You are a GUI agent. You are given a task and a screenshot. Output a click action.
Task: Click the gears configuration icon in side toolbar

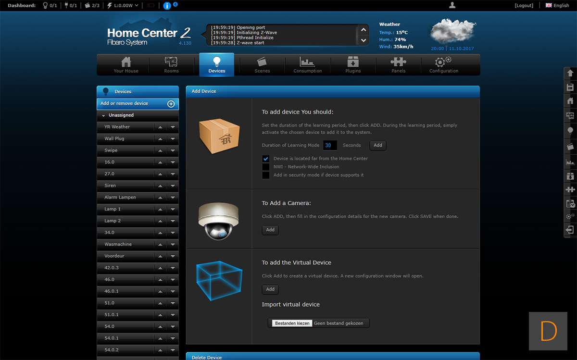click(570, 216)
